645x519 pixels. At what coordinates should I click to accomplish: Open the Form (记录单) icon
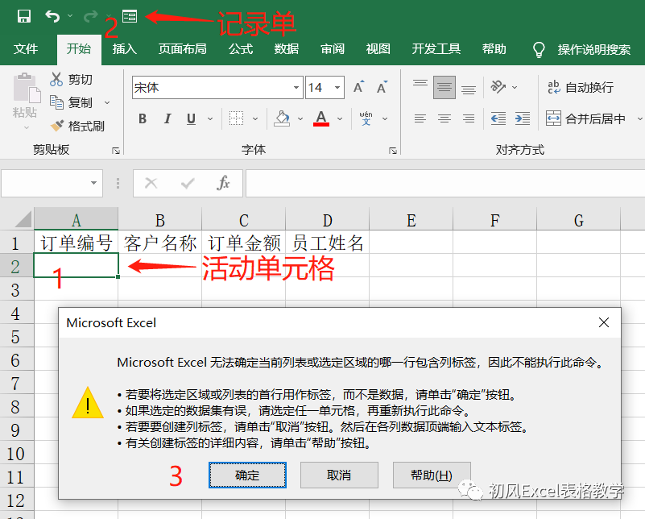[x=130, y=16]
